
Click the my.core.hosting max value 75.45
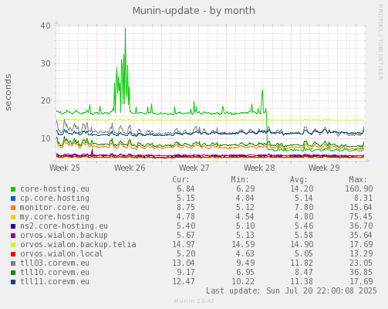click(361, 216)
